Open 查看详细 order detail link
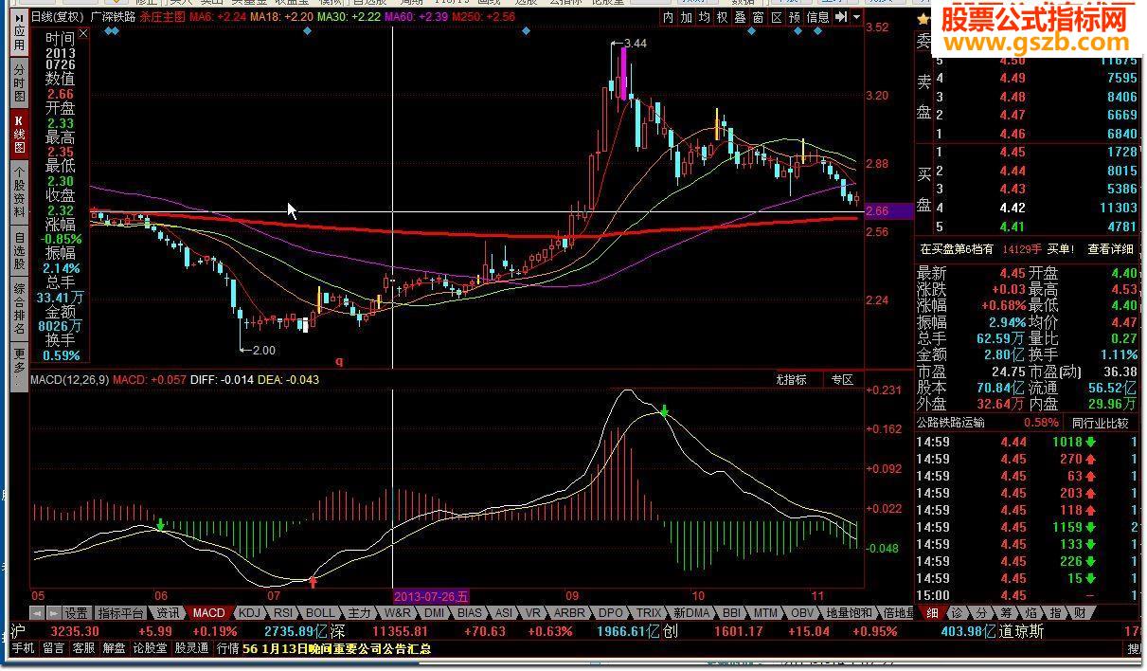1147x671 pixels. 1110,249
